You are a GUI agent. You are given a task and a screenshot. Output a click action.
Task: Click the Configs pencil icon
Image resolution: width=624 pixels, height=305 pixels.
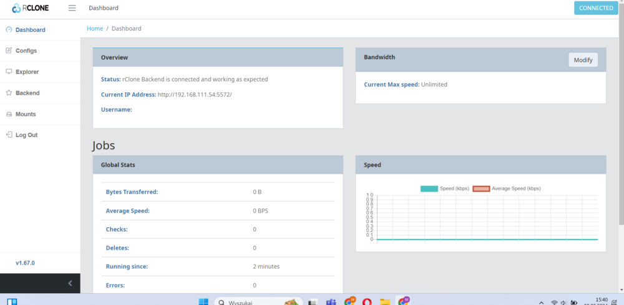click(x=9, y=50)
